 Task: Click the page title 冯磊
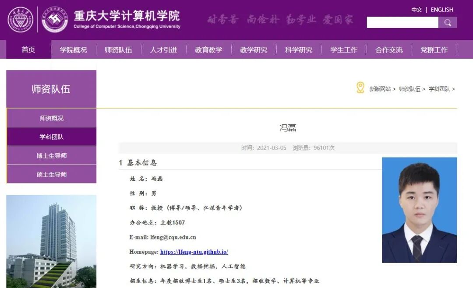pyautogui.click(x=288, y=128)
